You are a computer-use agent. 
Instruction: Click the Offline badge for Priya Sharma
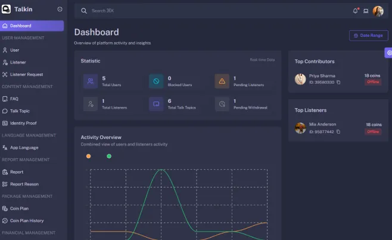tap(373, 82)
